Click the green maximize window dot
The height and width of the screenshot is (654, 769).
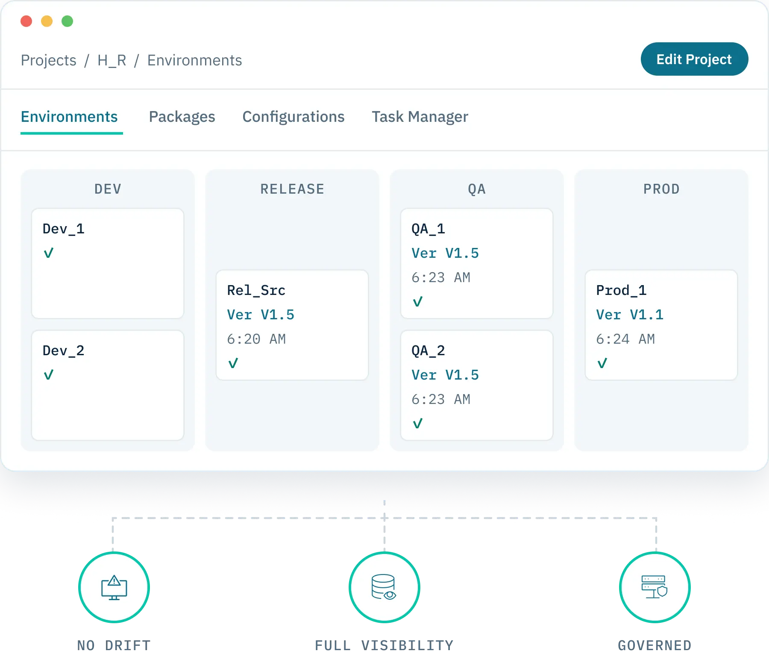(x=68, y=21)
